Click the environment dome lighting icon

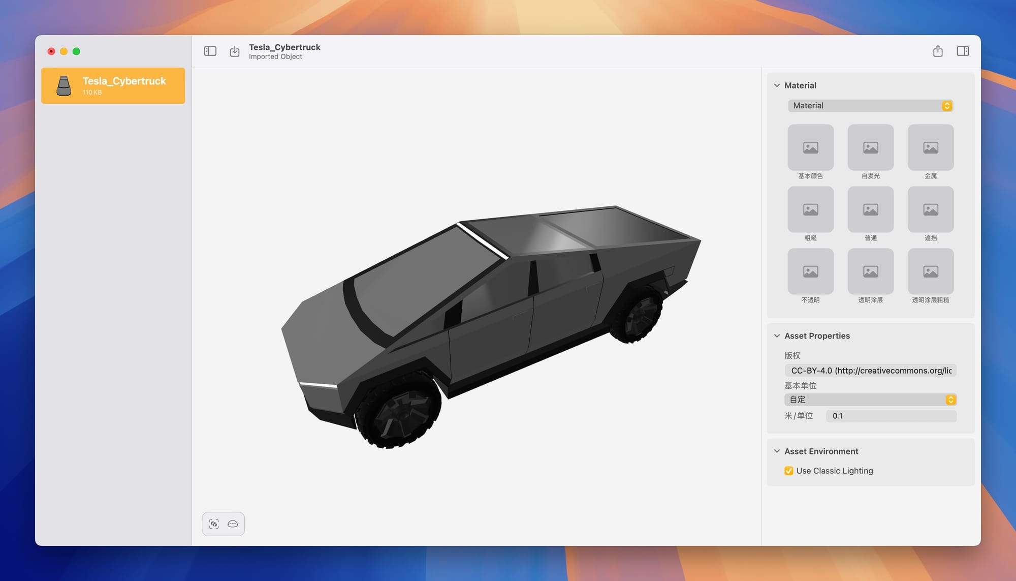[x=233, y=524]
